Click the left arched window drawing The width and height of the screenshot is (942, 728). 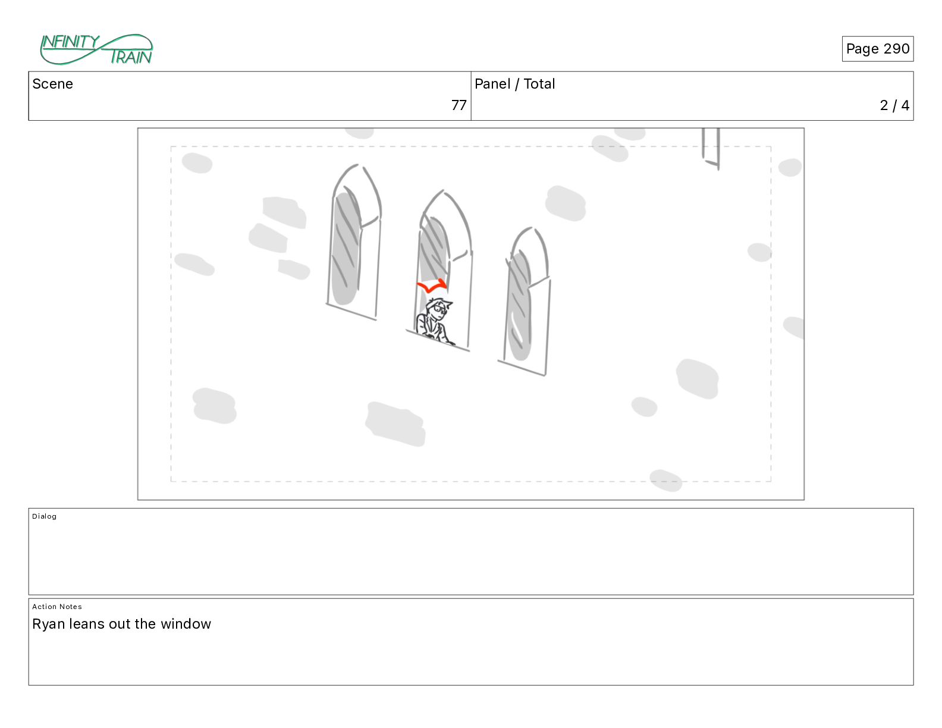coord(354,242)
